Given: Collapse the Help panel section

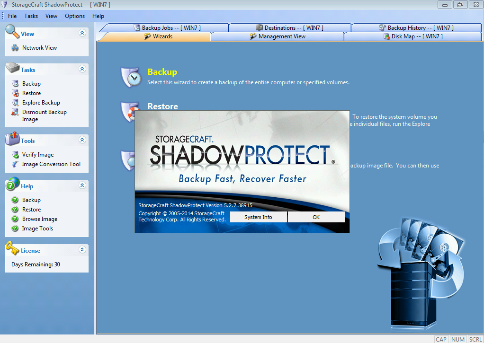Looking at the screenshot, I should [x=82, y=185].
